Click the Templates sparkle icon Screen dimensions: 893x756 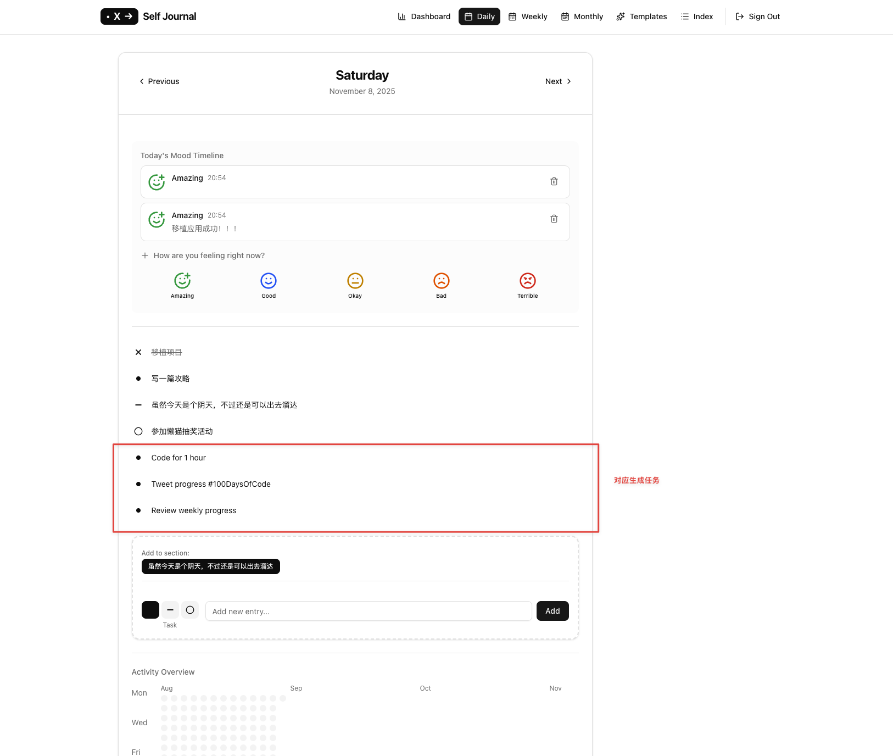(x=621, y=16)
